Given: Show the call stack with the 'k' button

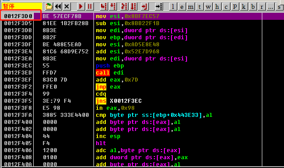Looking at the screenshot, I should [244, 7].
